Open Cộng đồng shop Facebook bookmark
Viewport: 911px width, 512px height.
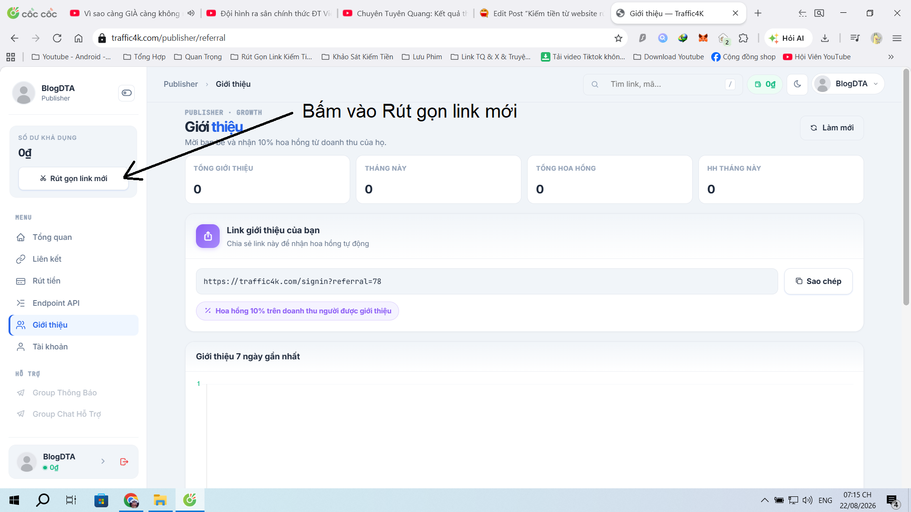click(x=744, y=57)
